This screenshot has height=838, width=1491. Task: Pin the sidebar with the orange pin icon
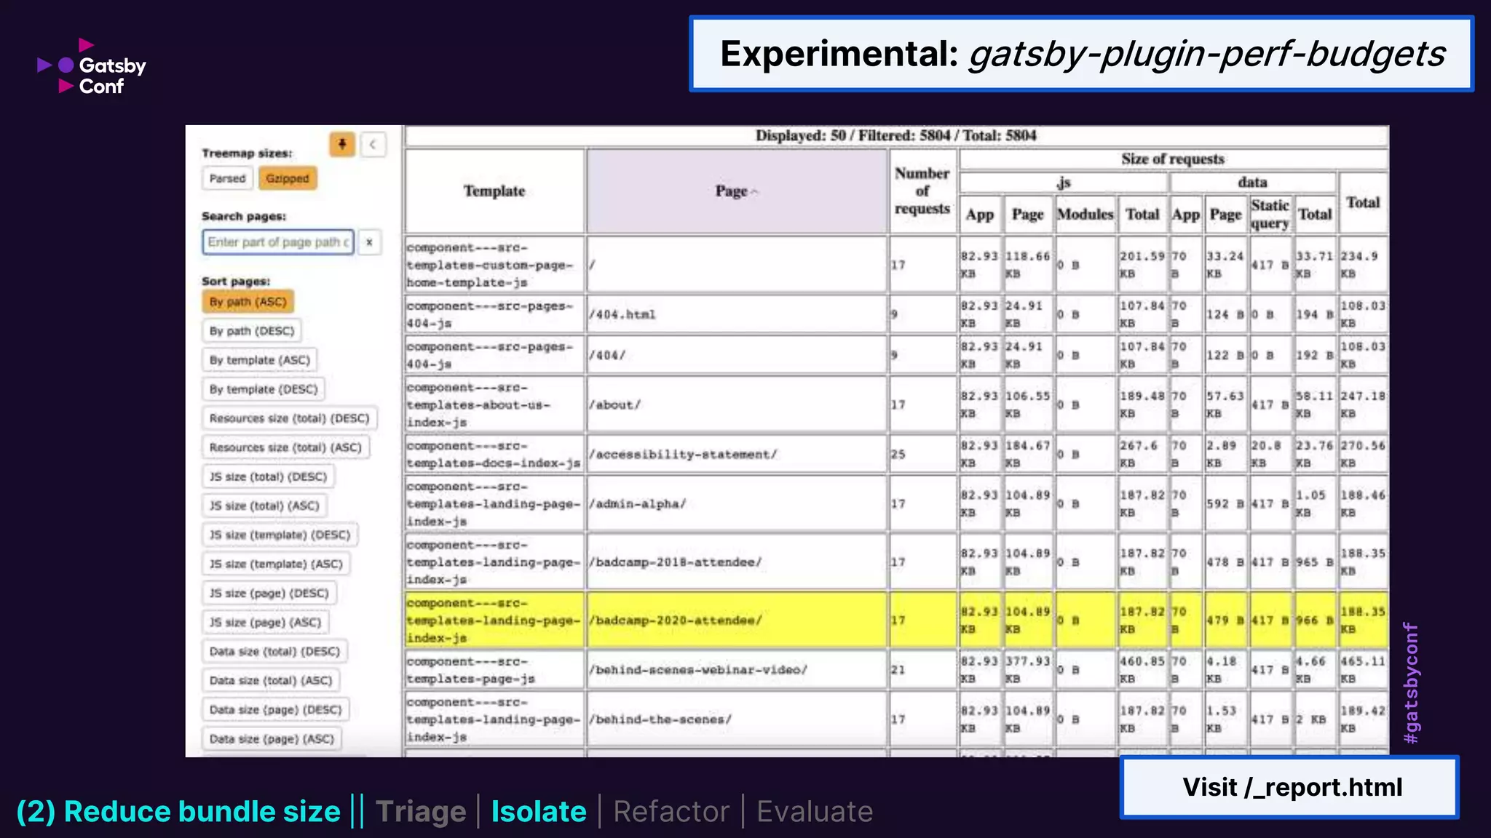coord(341,144)
